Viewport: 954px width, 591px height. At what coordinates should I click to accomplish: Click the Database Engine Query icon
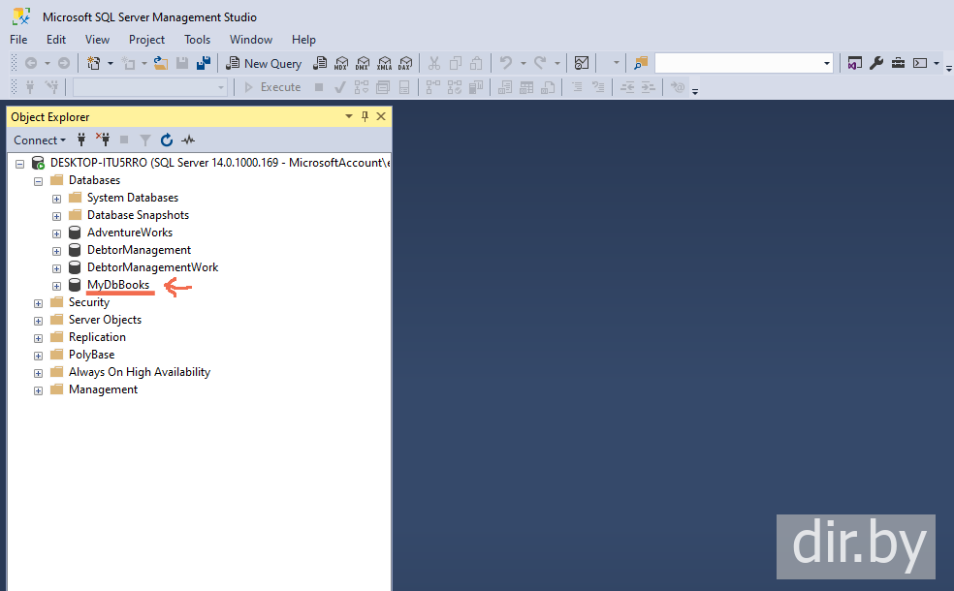[x=320, y=63]
